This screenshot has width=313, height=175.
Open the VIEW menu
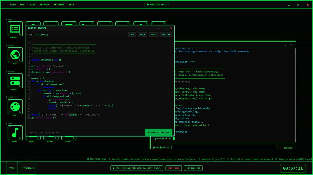32,4
